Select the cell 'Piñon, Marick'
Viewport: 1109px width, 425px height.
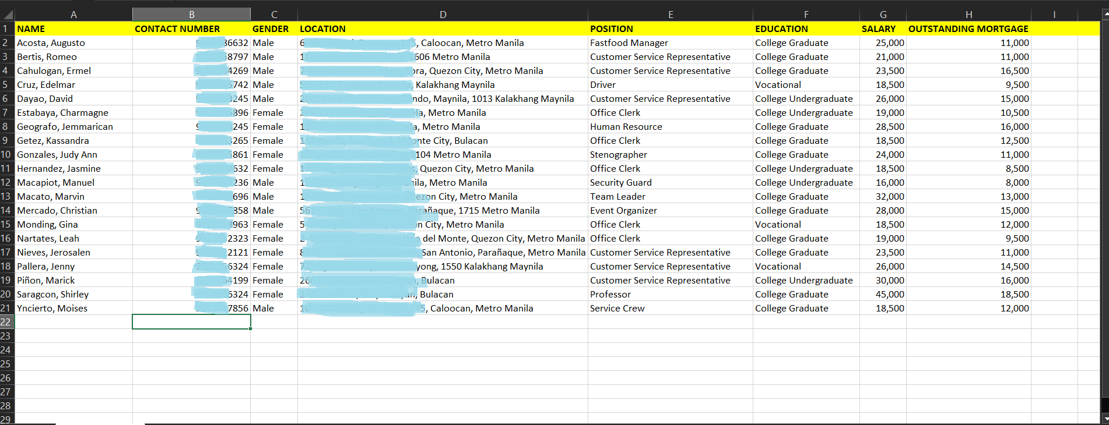coord(73,280)
